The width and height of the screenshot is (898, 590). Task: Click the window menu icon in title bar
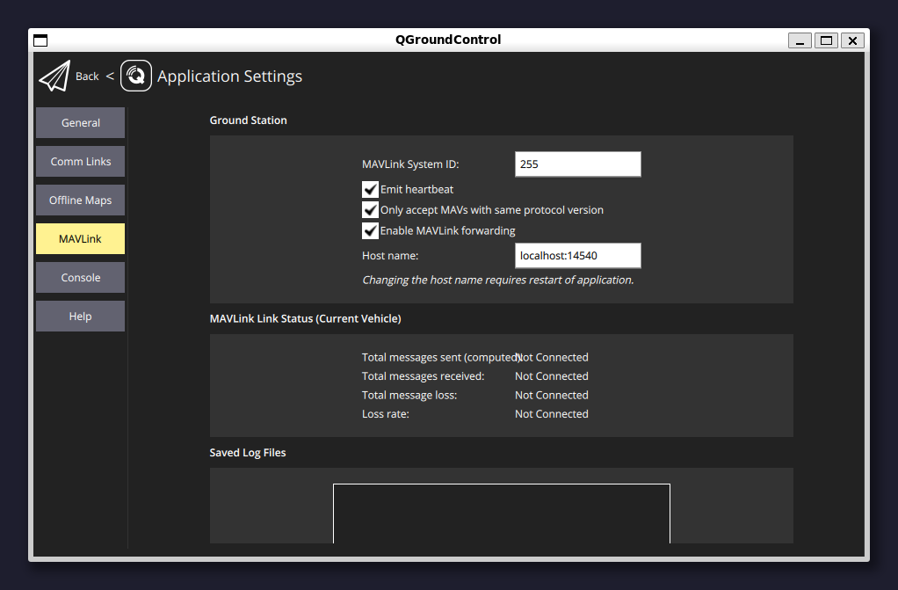(x=40, y=40)
